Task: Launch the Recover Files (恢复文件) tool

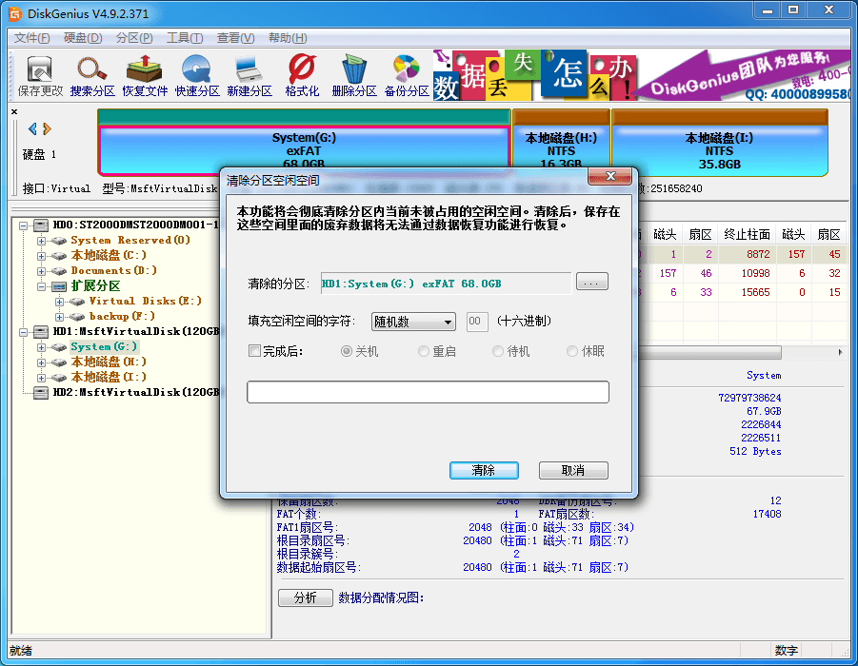Action: pyautogui.click(x=145, y=76)
